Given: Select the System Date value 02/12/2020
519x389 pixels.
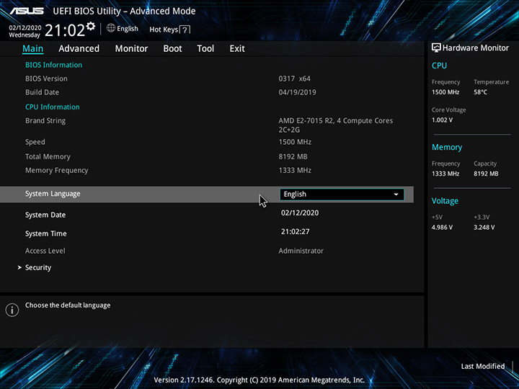Looking at the screenshot, I should pos(300,213).
